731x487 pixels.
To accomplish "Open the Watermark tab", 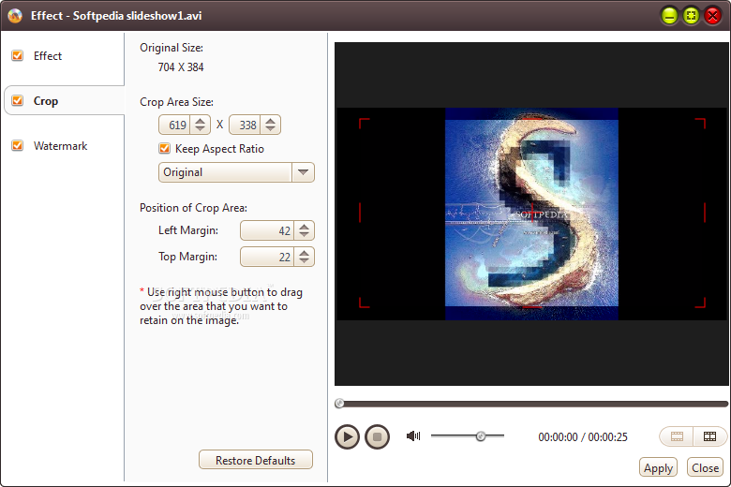I will (x=61, y=146).
